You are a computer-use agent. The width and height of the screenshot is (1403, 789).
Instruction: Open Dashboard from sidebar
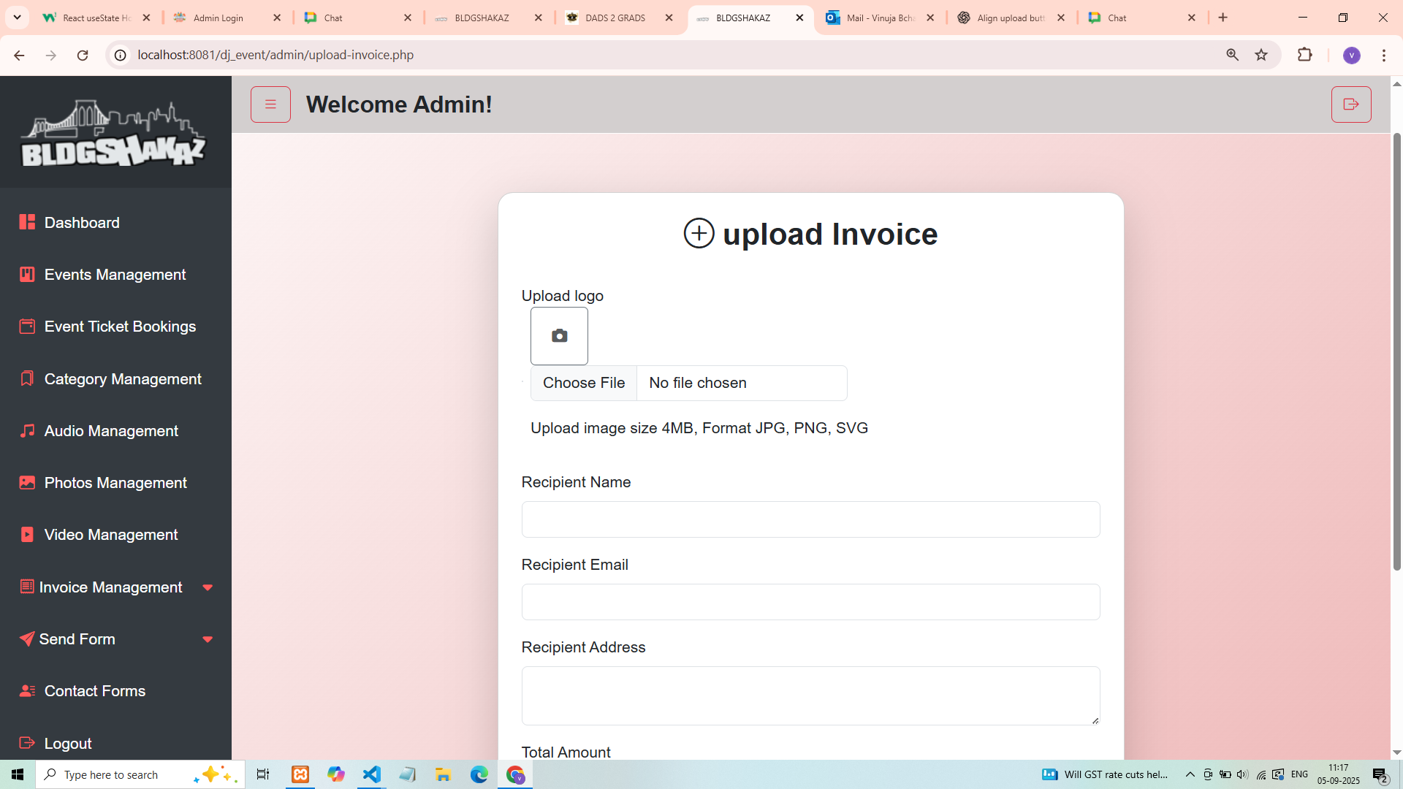pyautogui.click(x=82, y=223)
